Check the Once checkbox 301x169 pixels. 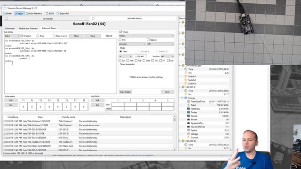(38, 36)
